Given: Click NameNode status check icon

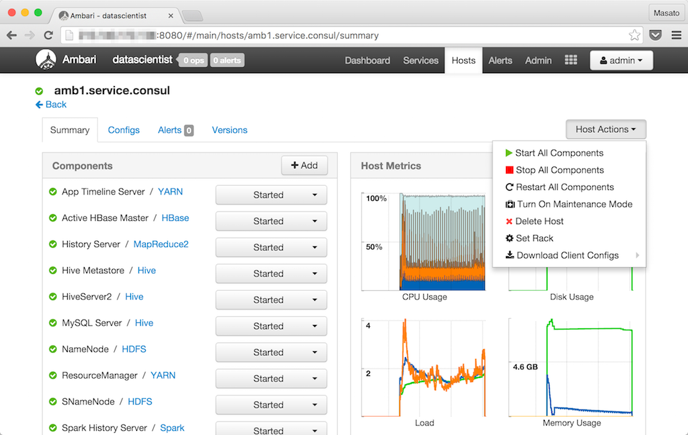Looking at the screenshot, I should point(53,350).
